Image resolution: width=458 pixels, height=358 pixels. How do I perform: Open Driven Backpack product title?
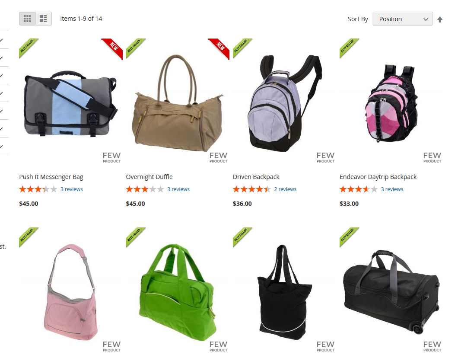tap(256, 177)
